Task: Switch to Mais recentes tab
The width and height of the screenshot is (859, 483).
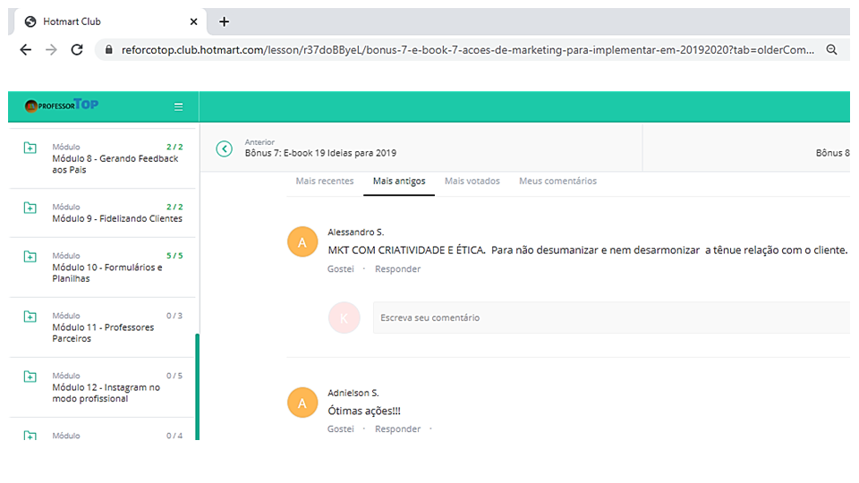Action: 324,182
